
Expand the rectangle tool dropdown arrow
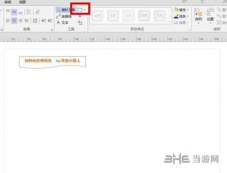tap(84, 10)
